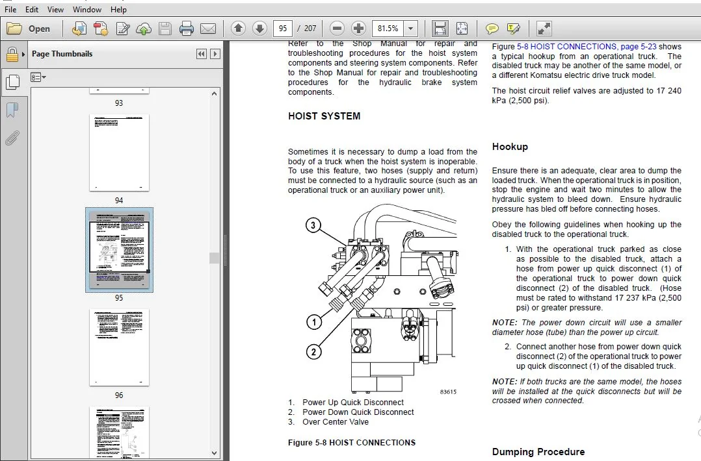Click the 83615 figure number text
This screenshot has width=701, height=461.
click(448, 392)
